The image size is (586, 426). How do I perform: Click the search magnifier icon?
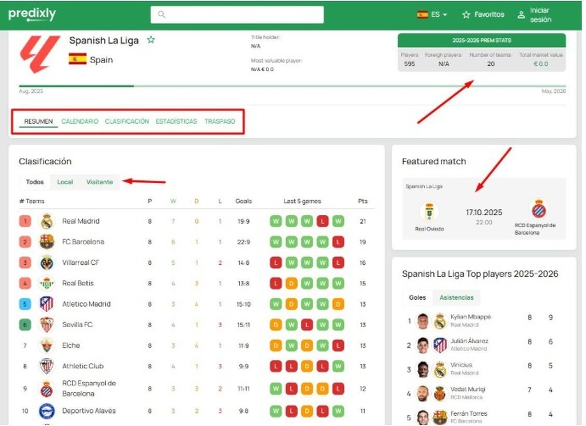tap(162, 15)
